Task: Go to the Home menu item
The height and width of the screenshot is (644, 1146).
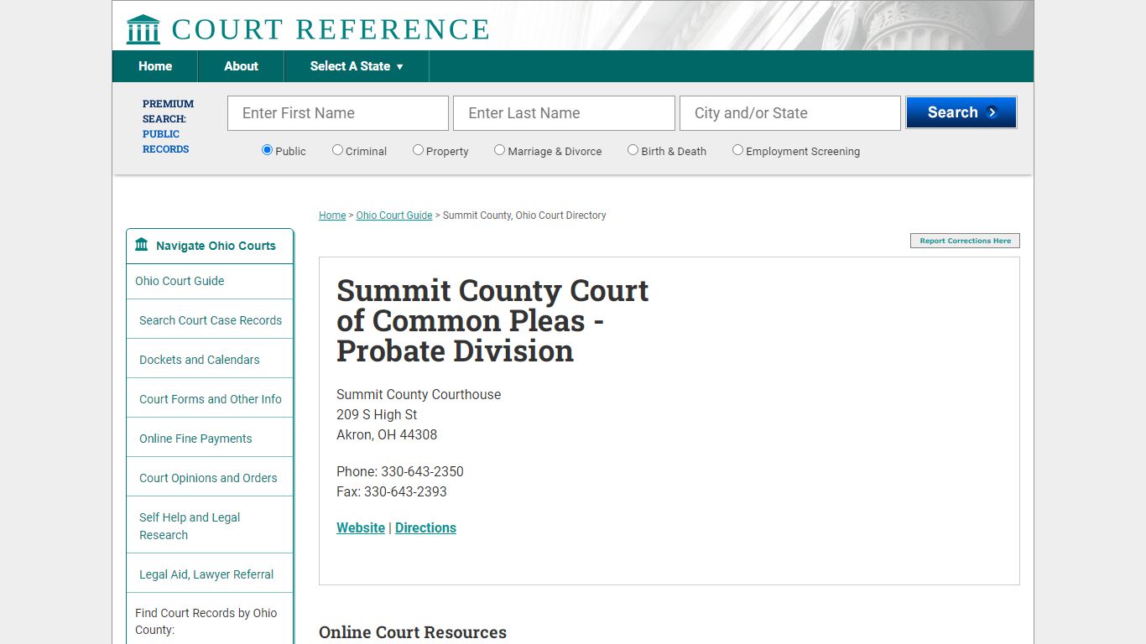Action: pyautogui.click(x=155, y=66)
